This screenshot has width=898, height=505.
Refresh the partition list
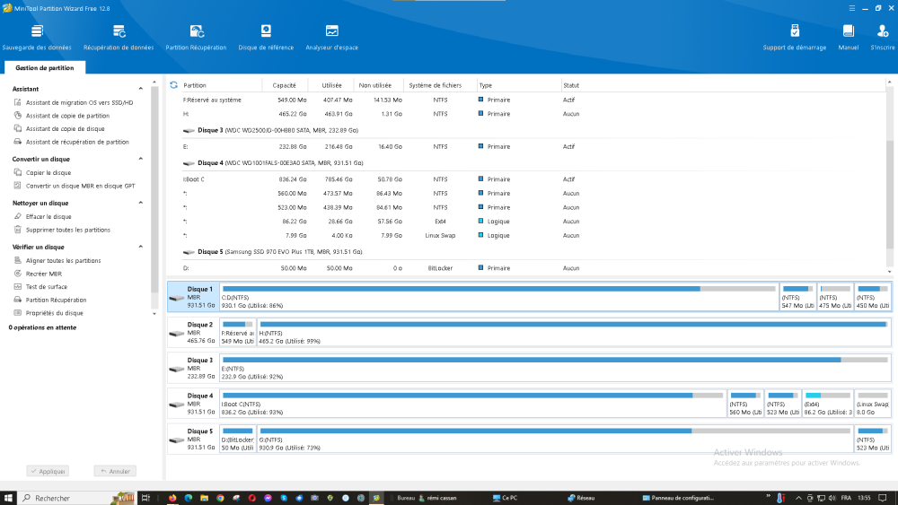(x=173, y=85)
